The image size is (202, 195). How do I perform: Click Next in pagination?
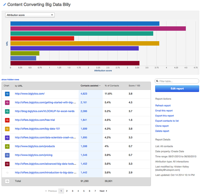tap(103, 191)
